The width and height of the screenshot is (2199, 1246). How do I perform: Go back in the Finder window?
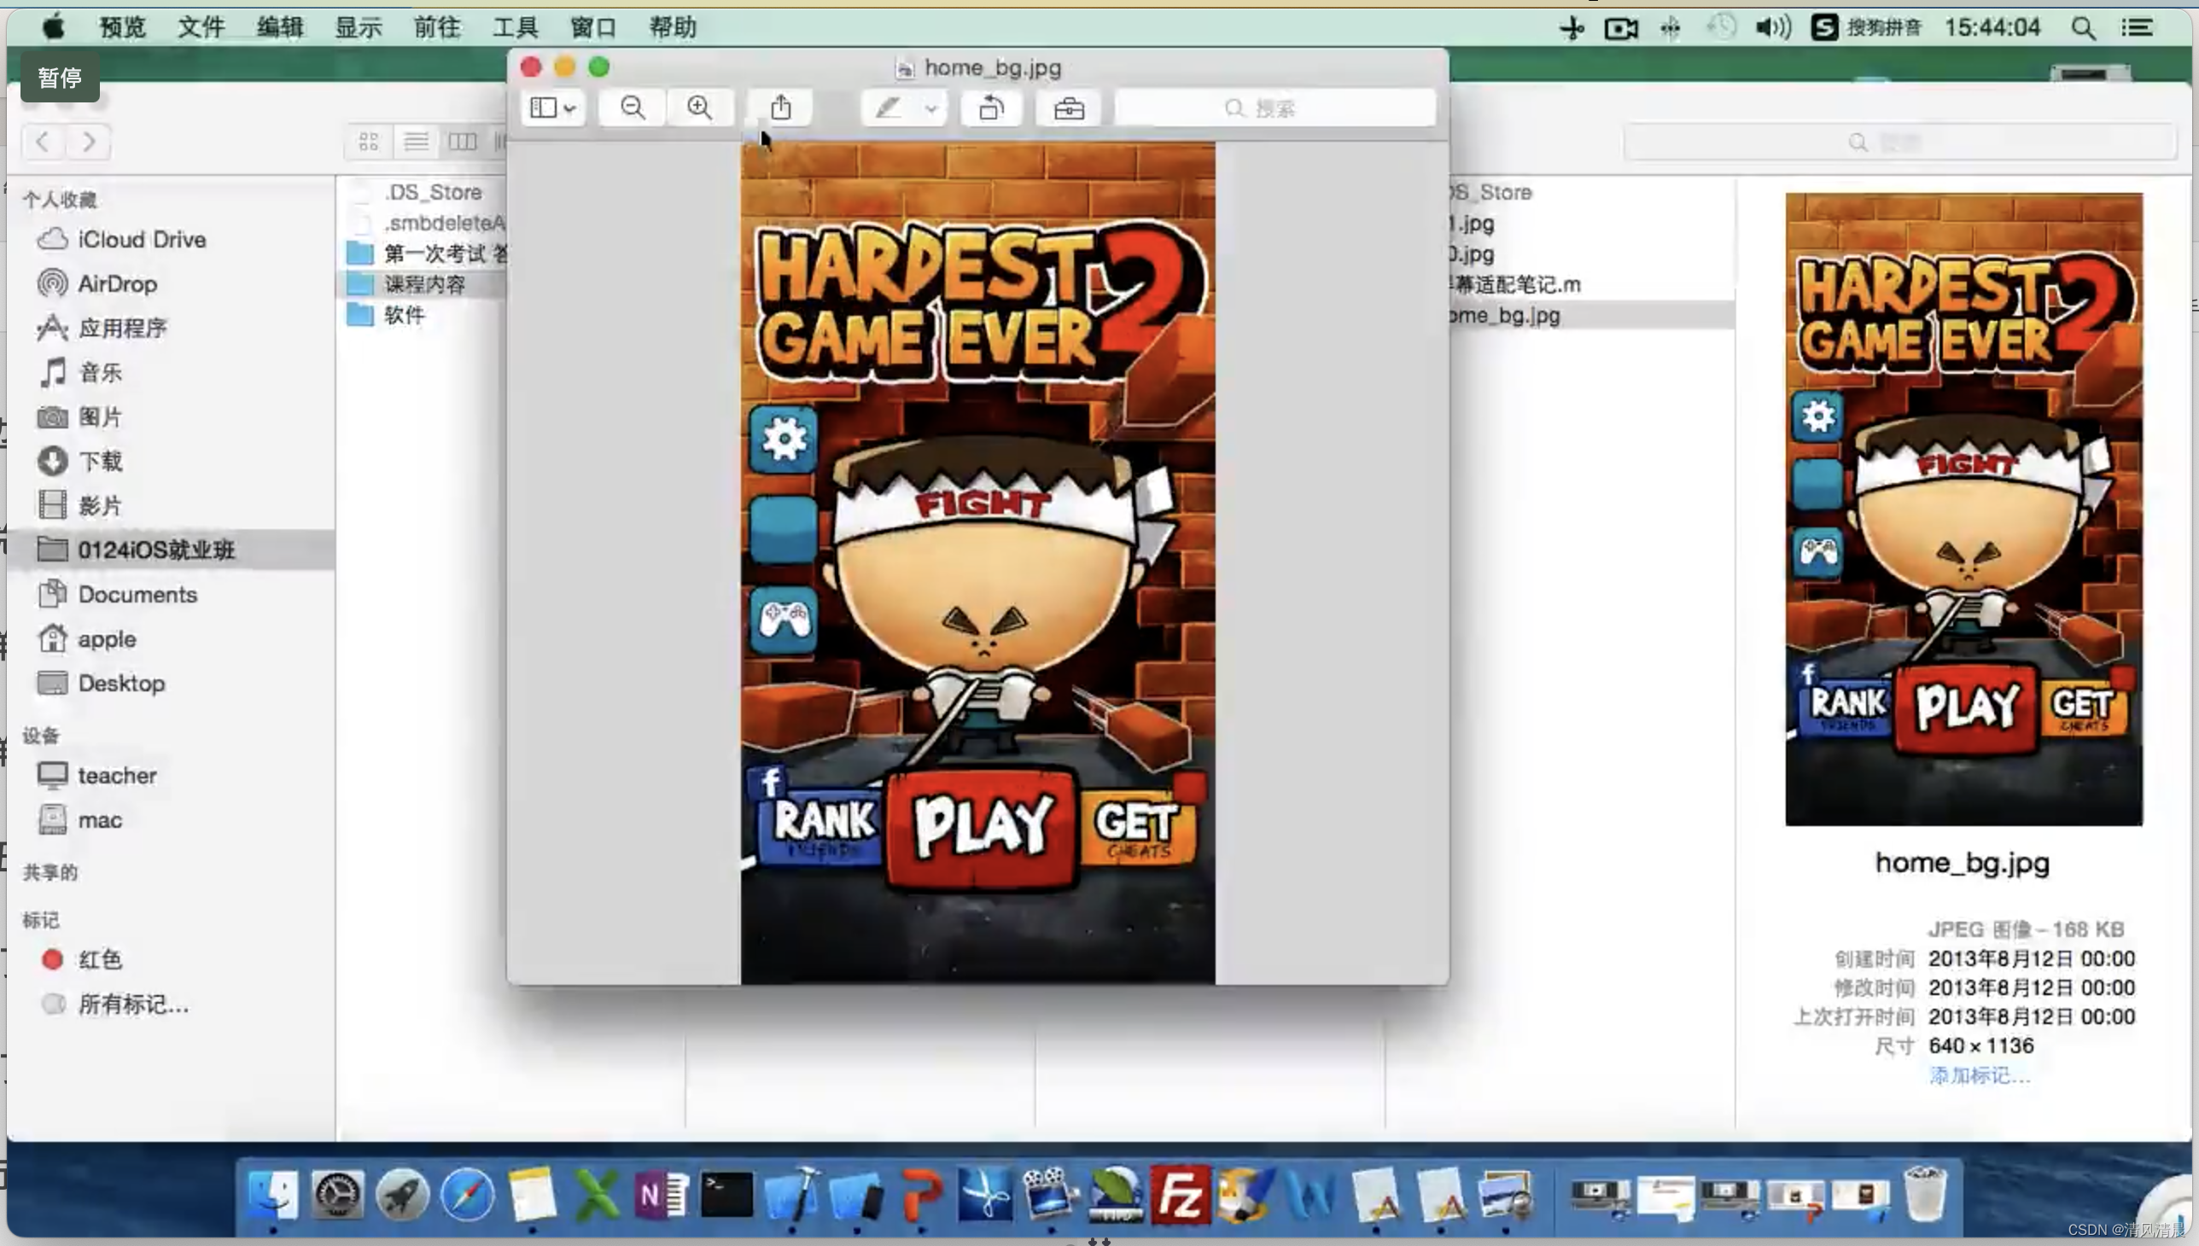44,141
